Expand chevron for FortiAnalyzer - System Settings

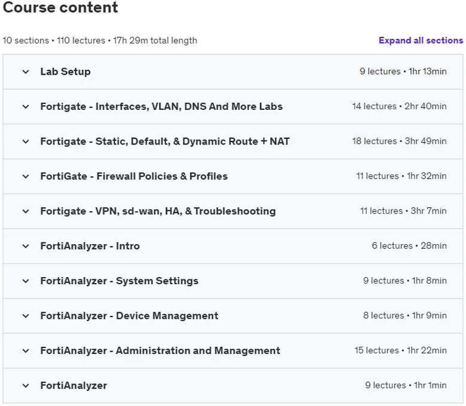pos(26,281)
